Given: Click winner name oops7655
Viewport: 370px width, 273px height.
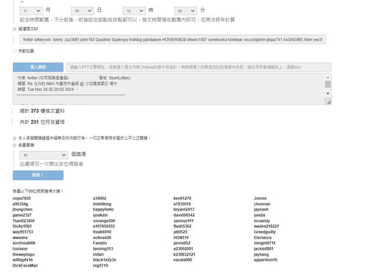Looking at the screenshot, I should point(22,198).
